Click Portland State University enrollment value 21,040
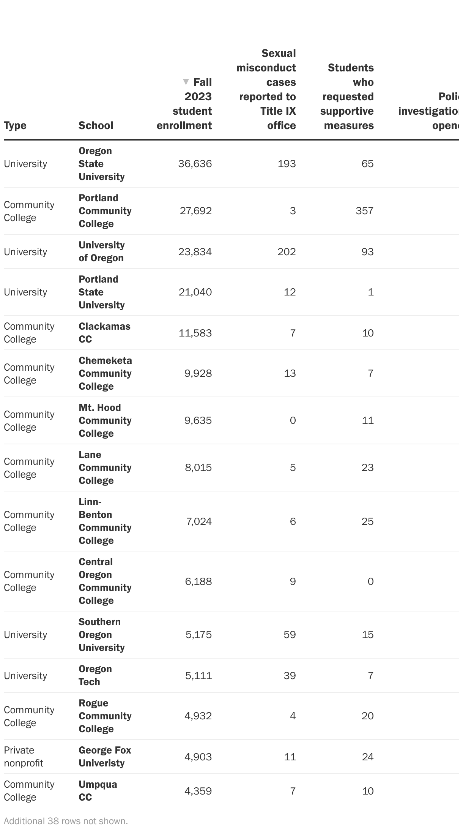 coord(195,292)
